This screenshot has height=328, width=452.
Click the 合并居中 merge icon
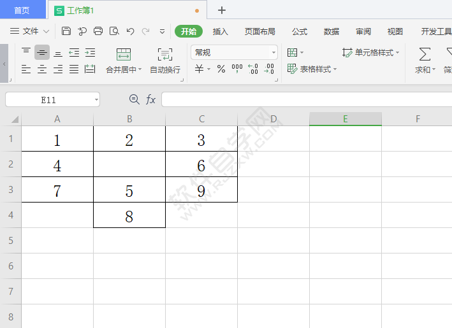coord(124,54)
